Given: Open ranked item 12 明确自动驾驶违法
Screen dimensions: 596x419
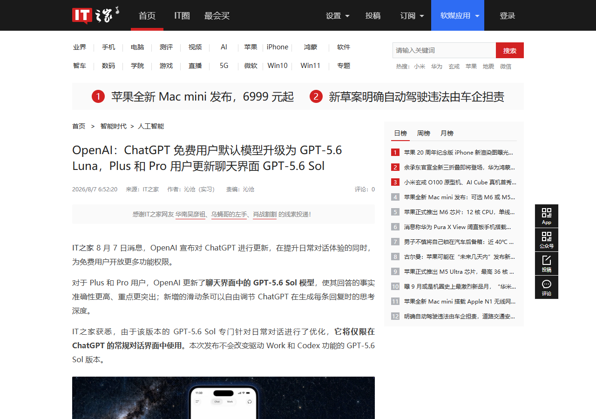Looking at the screenshot, I should pos(460,316).
